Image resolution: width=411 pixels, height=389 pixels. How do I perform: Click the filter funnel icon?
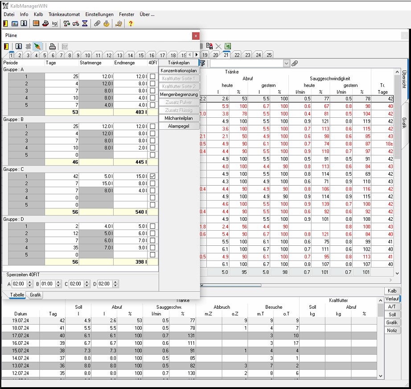[203, 63]
